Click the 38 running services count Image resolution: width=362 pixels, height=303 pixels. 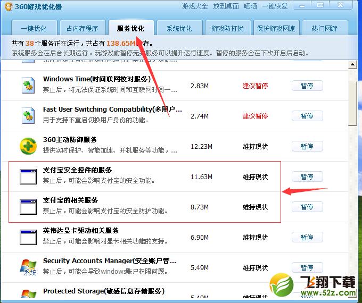(30, 44)
